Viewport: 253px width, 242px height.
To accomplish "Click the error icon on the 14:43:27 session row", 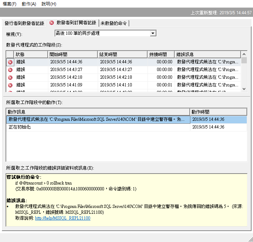I will [10, 70].
